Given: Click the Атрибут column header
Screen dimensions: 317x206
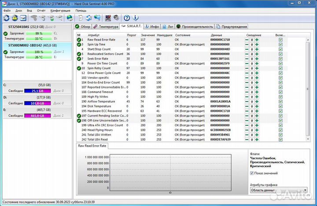Looking at the screenshot, I should pos(94,35).
